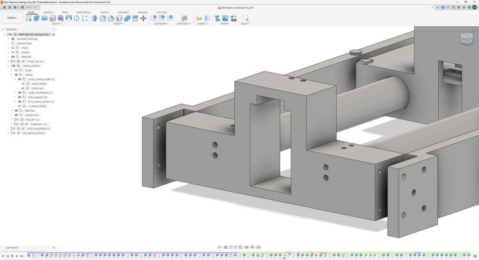Toggle visibility of the top-level Origin folder
The height and width of the screenshot is (260, 479).
[x=13, y=48]
